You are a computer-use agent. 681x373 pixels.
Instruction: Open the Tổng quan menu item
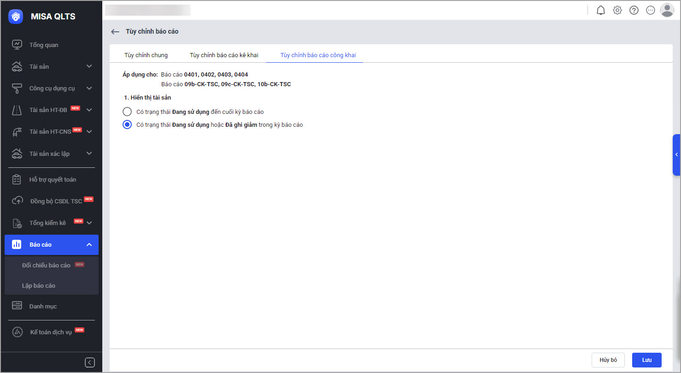click(x=44, y=45)
